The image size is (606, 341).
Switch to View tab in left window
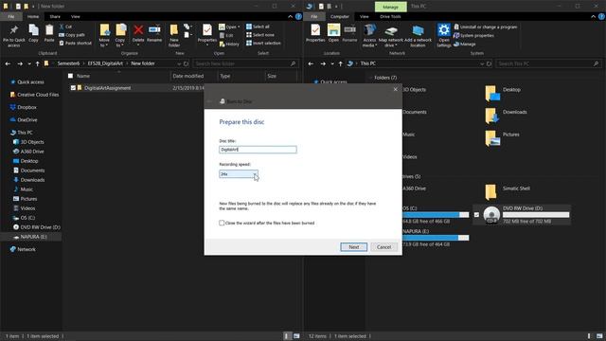76,17
